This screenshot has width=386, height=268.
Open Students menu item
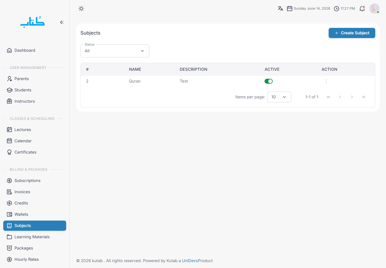(35, 90)
